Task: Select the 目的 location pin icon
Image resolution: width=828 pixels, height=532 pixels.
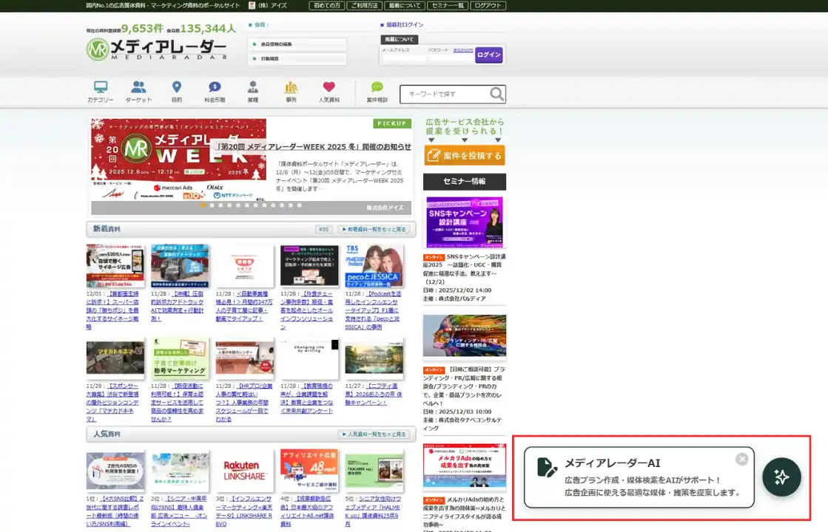Action: (176, 87)
